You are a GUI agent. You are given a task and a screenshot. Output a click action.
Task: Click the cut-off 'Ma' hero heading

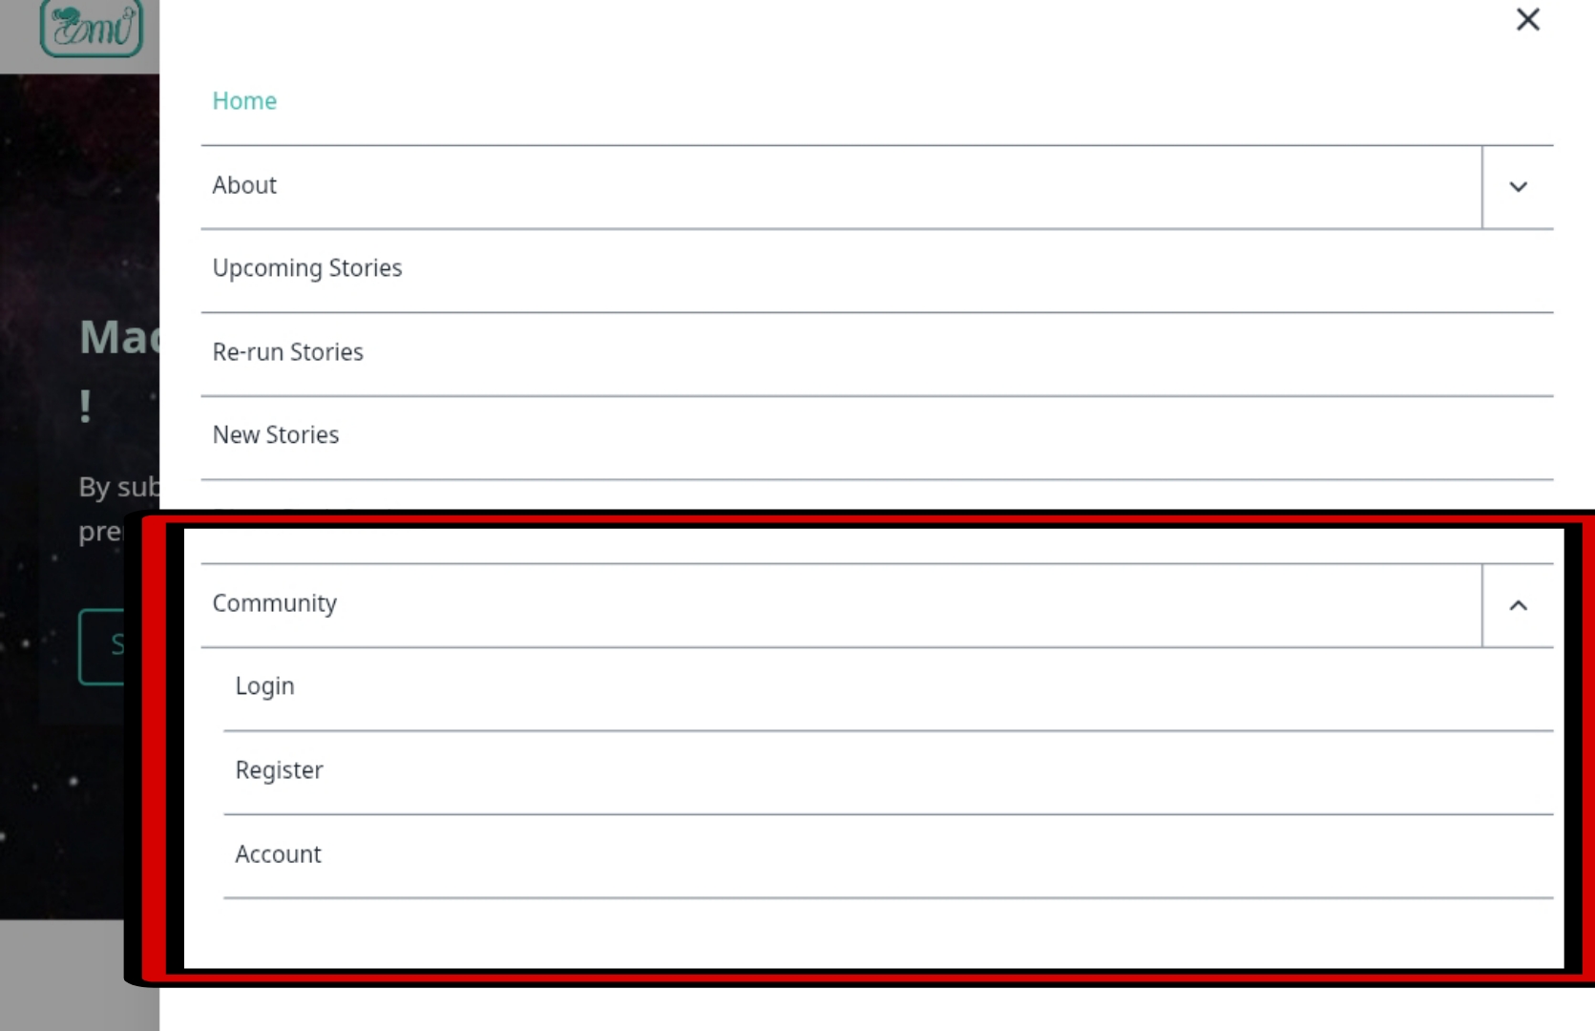pyautogui.click(x=118, y=337)
